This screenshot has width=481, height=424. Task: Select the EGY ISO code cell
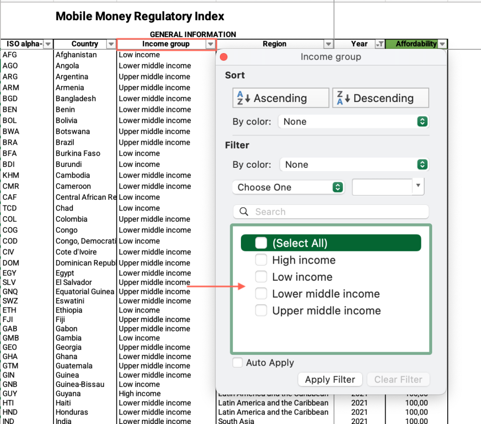point(27,273)
